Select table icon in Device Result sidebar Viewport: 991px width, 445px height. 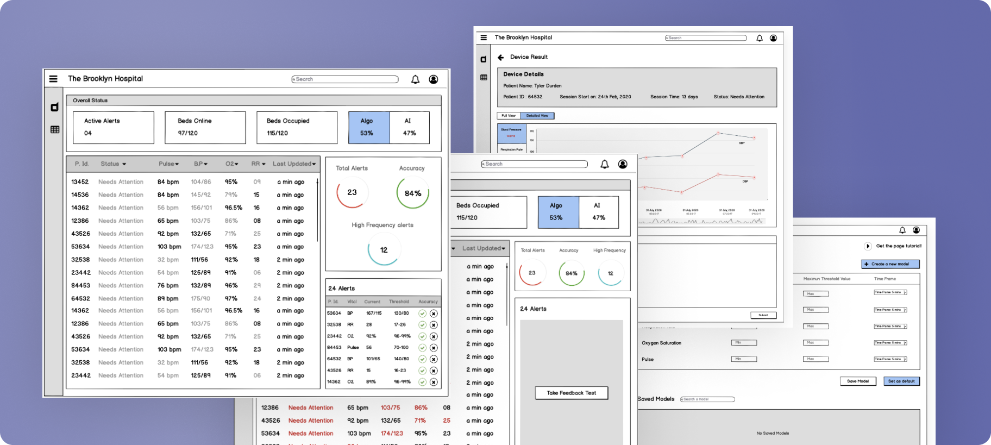[484, 78]
